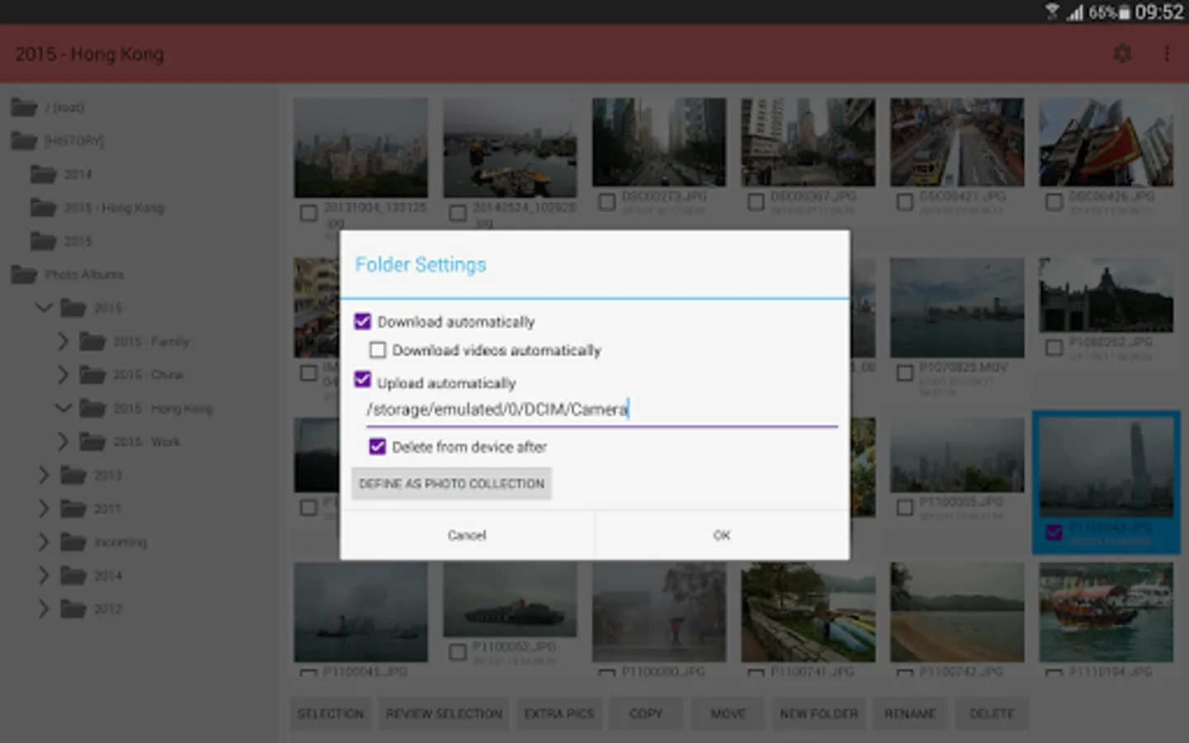Expand the 2013 folder chevron
The width and height of the screenshot is (1189, 743).
[44, 475]
